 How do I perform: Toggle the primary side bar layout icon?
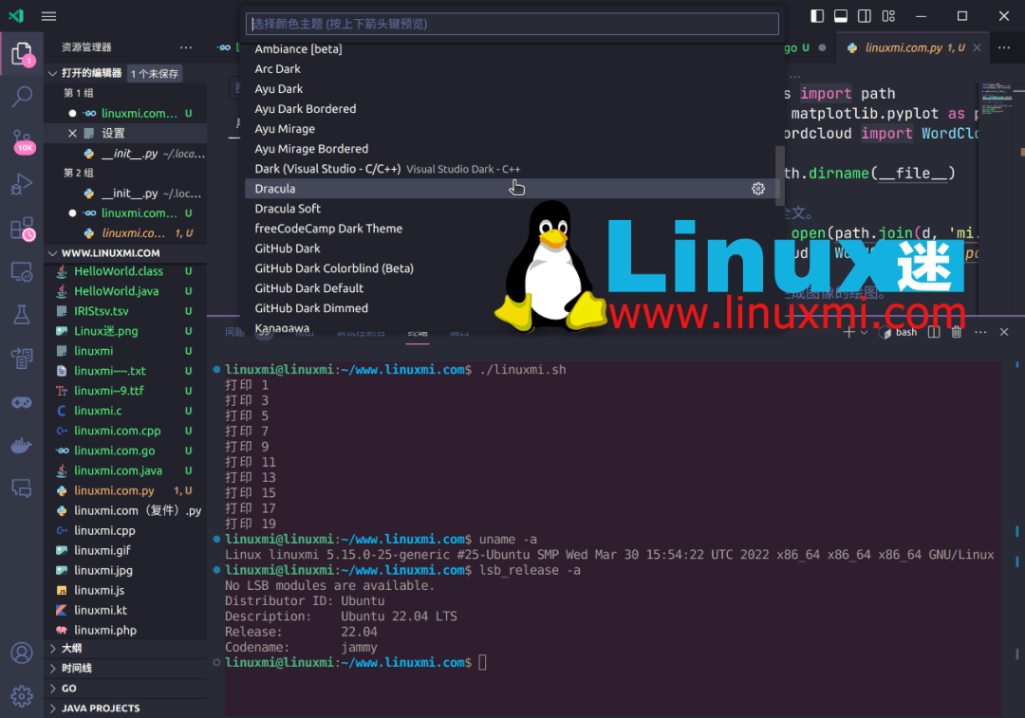click(x=817, y=16)
